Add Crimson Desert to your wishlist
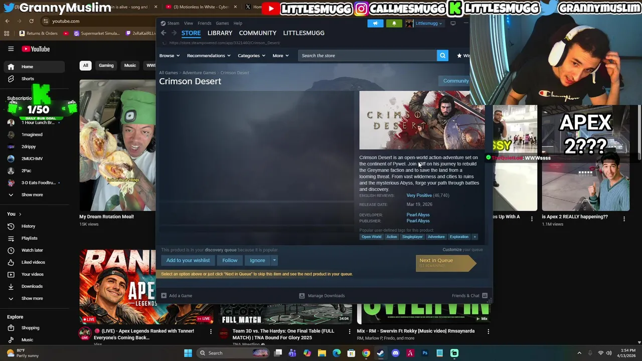Screen dimensions: 642x361 [x=188, y=260]
